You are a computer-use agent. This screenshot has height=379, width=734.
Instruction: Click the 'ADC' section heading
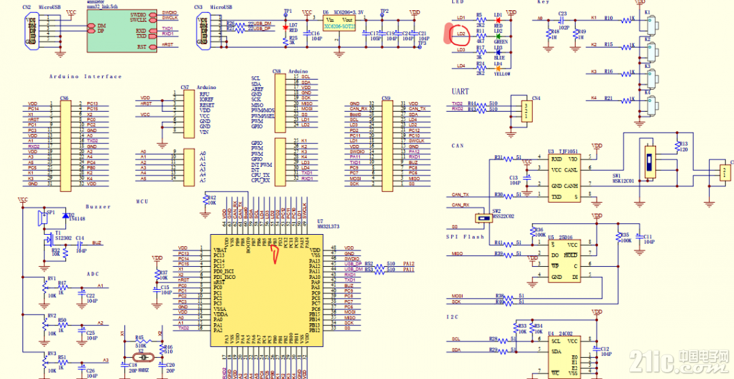(93, 274)
